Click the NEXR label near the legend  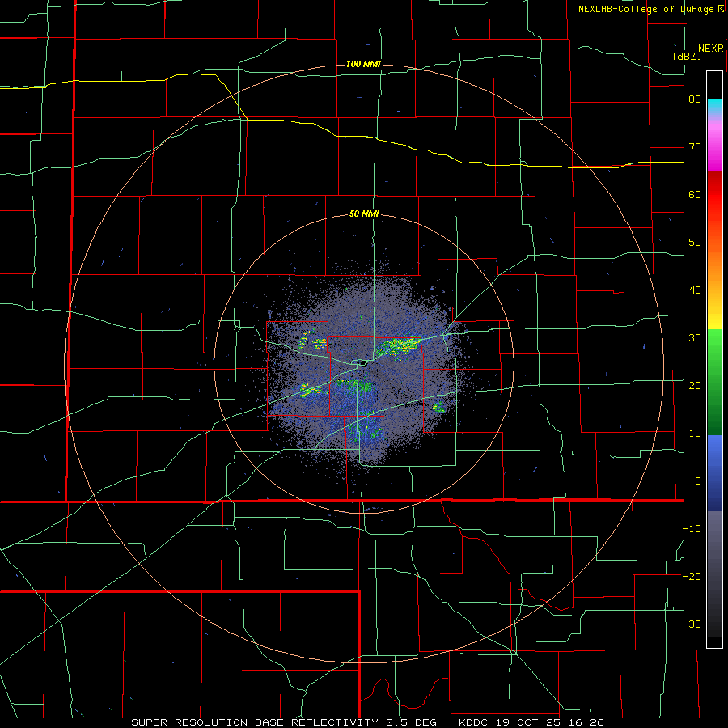tap(711, 49)
